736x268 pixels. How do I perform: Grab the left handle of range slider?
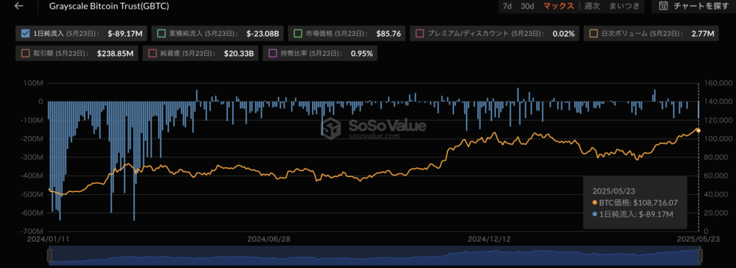click(x=50, y=256)
